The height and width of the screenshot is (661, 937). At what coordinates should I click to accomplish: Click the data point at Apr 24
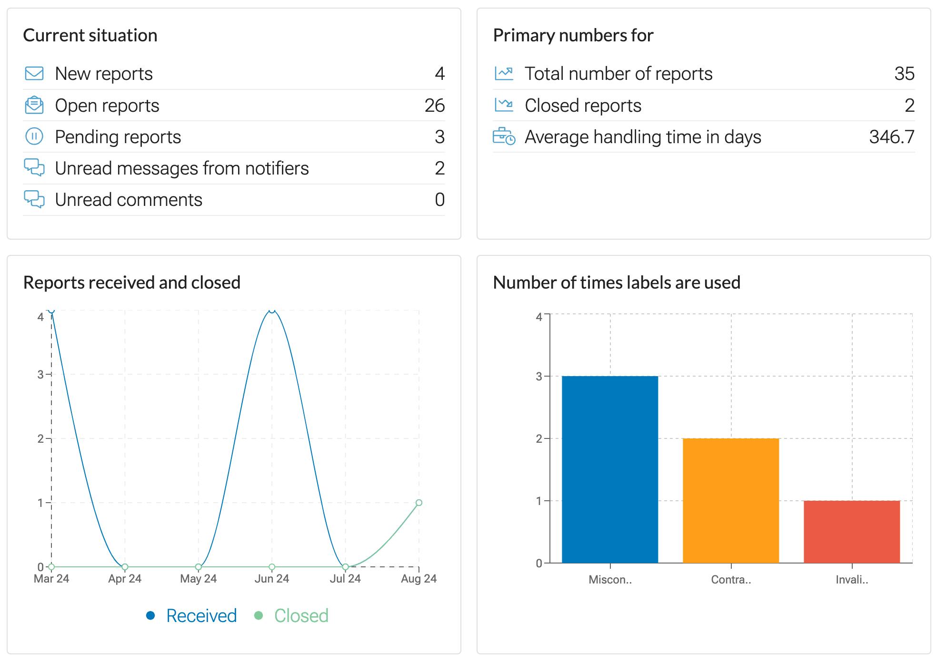coord(125,567)
